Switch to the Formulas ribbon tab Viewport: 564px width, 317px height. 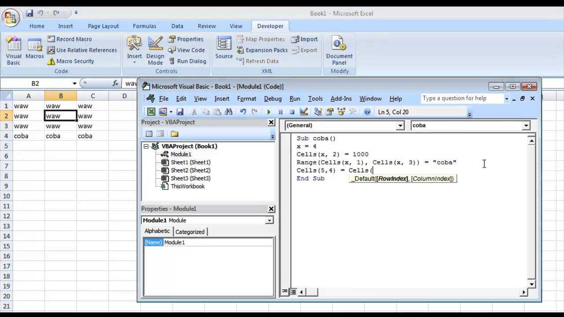pyautogui.click(x=145, y=26)
